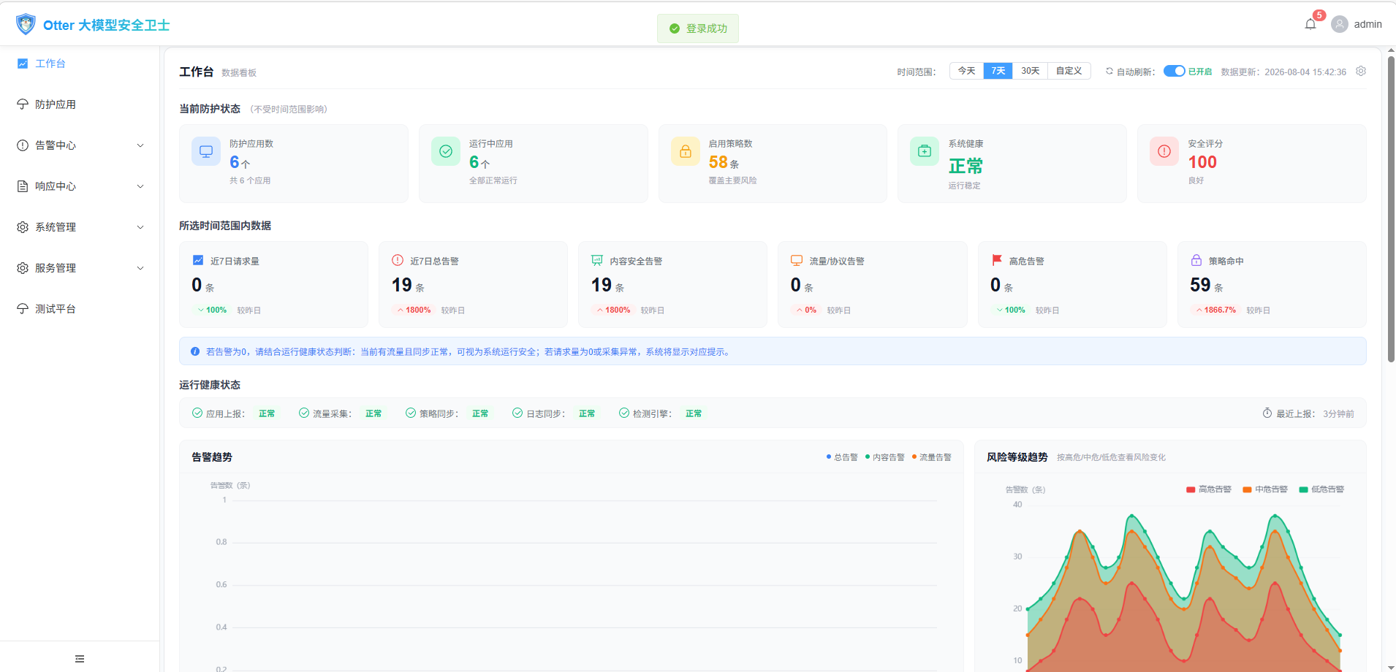Click the page vertical scrollbar
This screenshot has width=1396, height=672.
pos(1391,209)
